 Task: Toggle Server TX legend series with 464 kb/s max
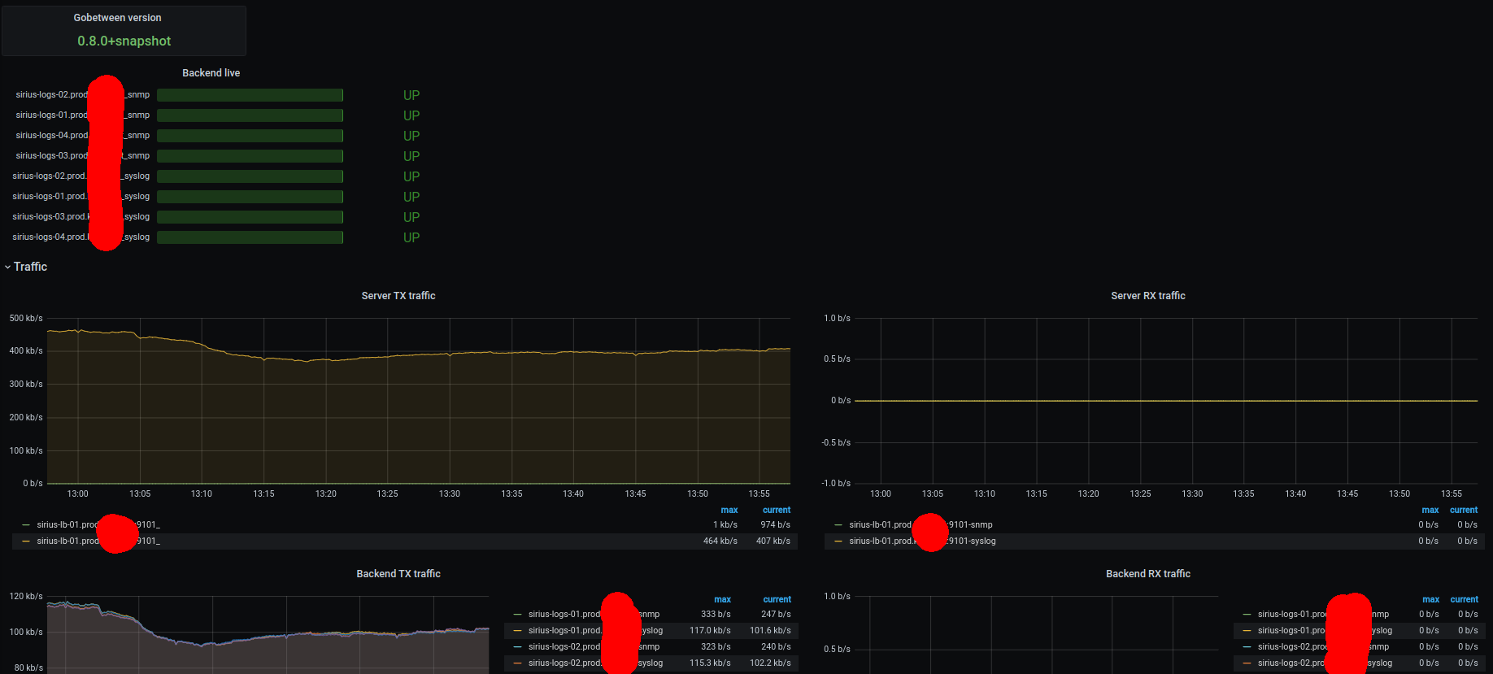(x=98, y=541)
